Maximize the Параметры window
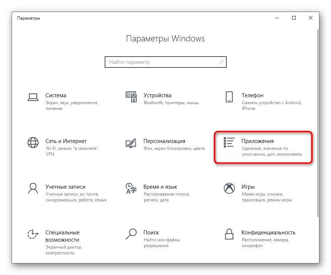The image size is (331, 275). [294, 18]
